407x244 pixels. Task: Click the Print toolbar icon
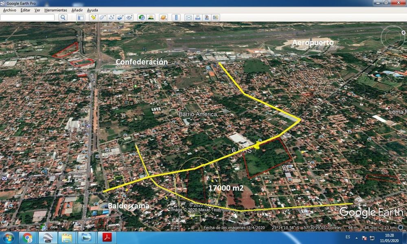coord(198,17)
